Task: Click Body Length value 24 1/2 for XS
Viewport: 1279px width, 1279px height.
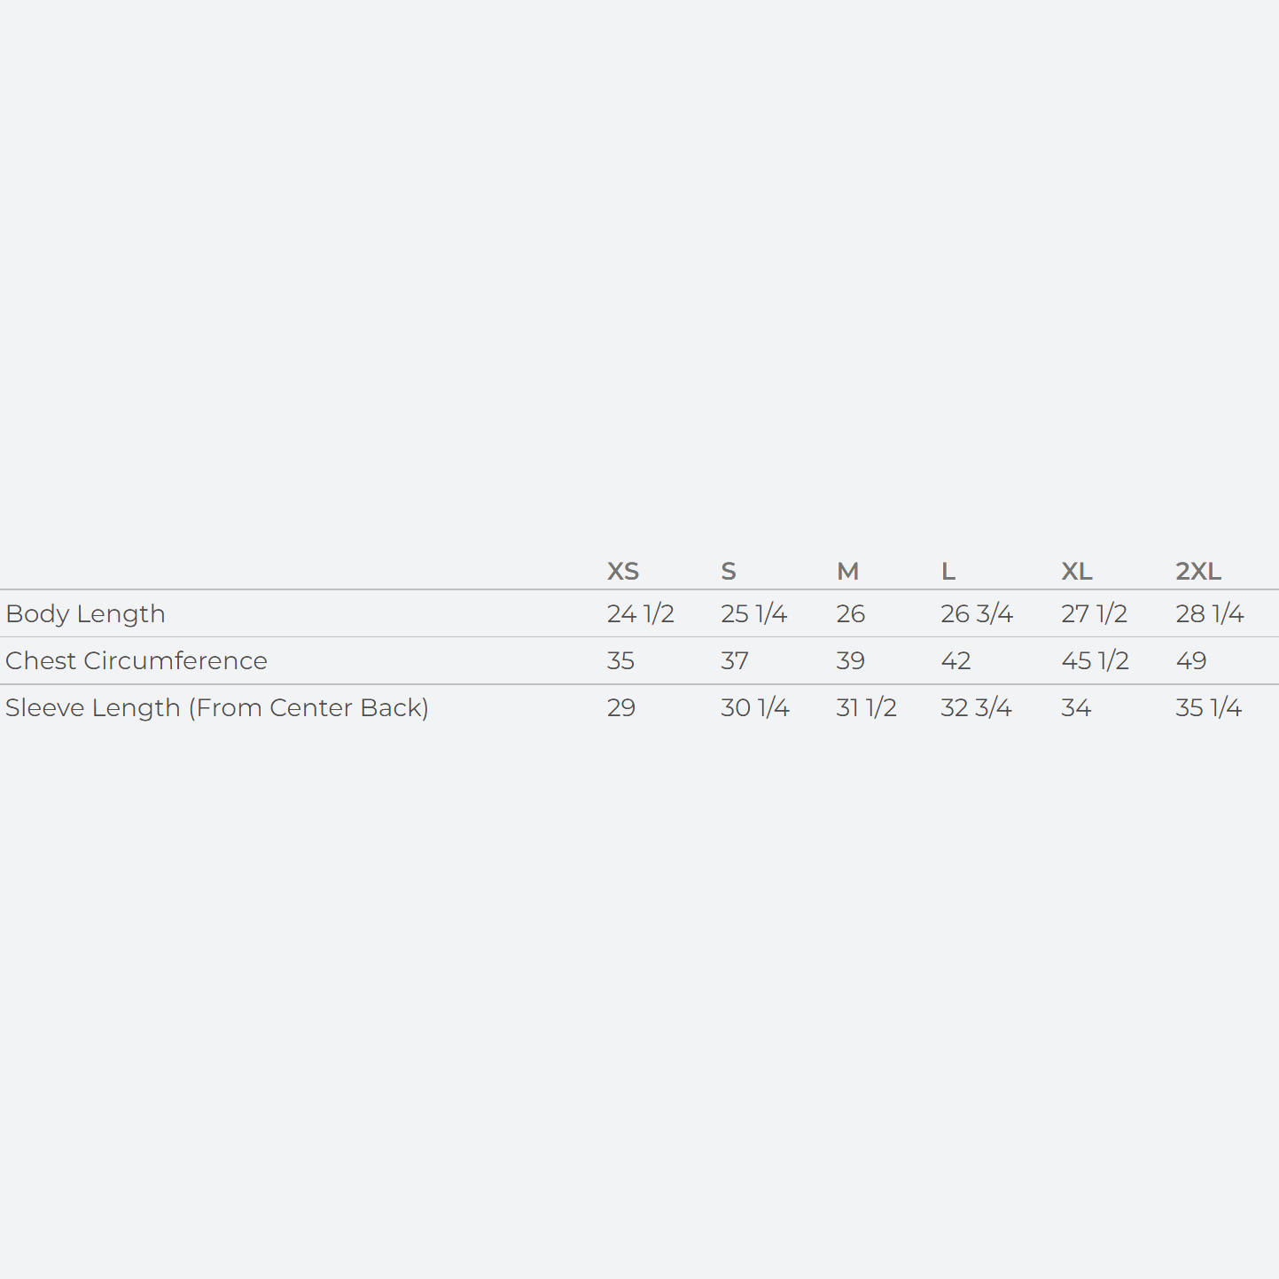Action: click(640, 613)
